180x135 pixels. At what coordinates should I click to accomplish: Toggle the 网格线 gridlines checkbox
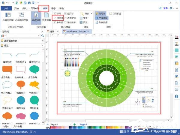[55, 18]
